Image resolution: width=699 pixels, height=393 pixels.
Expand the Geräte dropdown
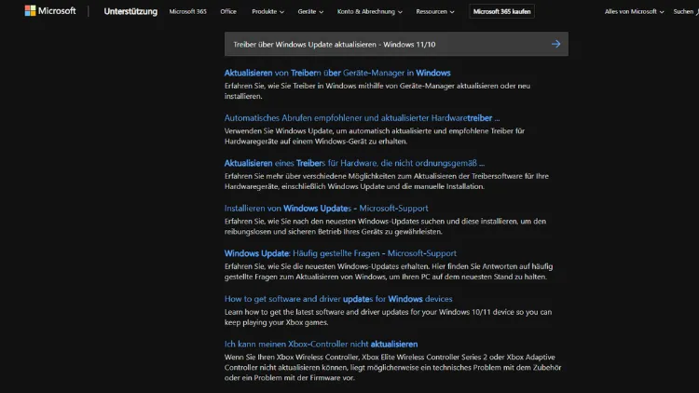coord(310,11)
